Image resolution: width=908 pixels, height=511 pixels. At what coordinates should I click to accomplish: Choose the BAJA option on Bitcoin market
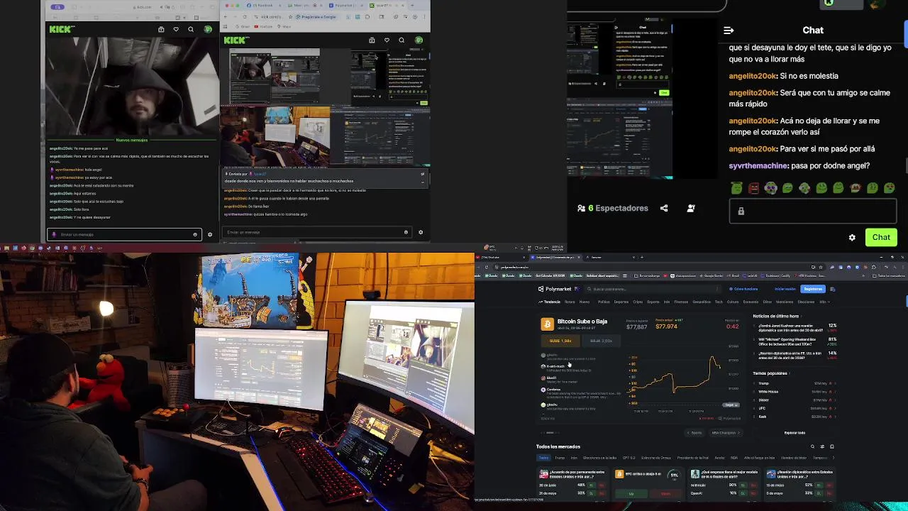coord(601,341)
